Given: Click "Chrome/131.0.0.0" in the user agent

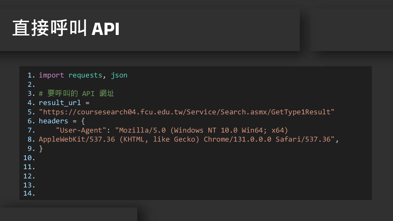Looking at the screenshot, I should tap(237, 139).
